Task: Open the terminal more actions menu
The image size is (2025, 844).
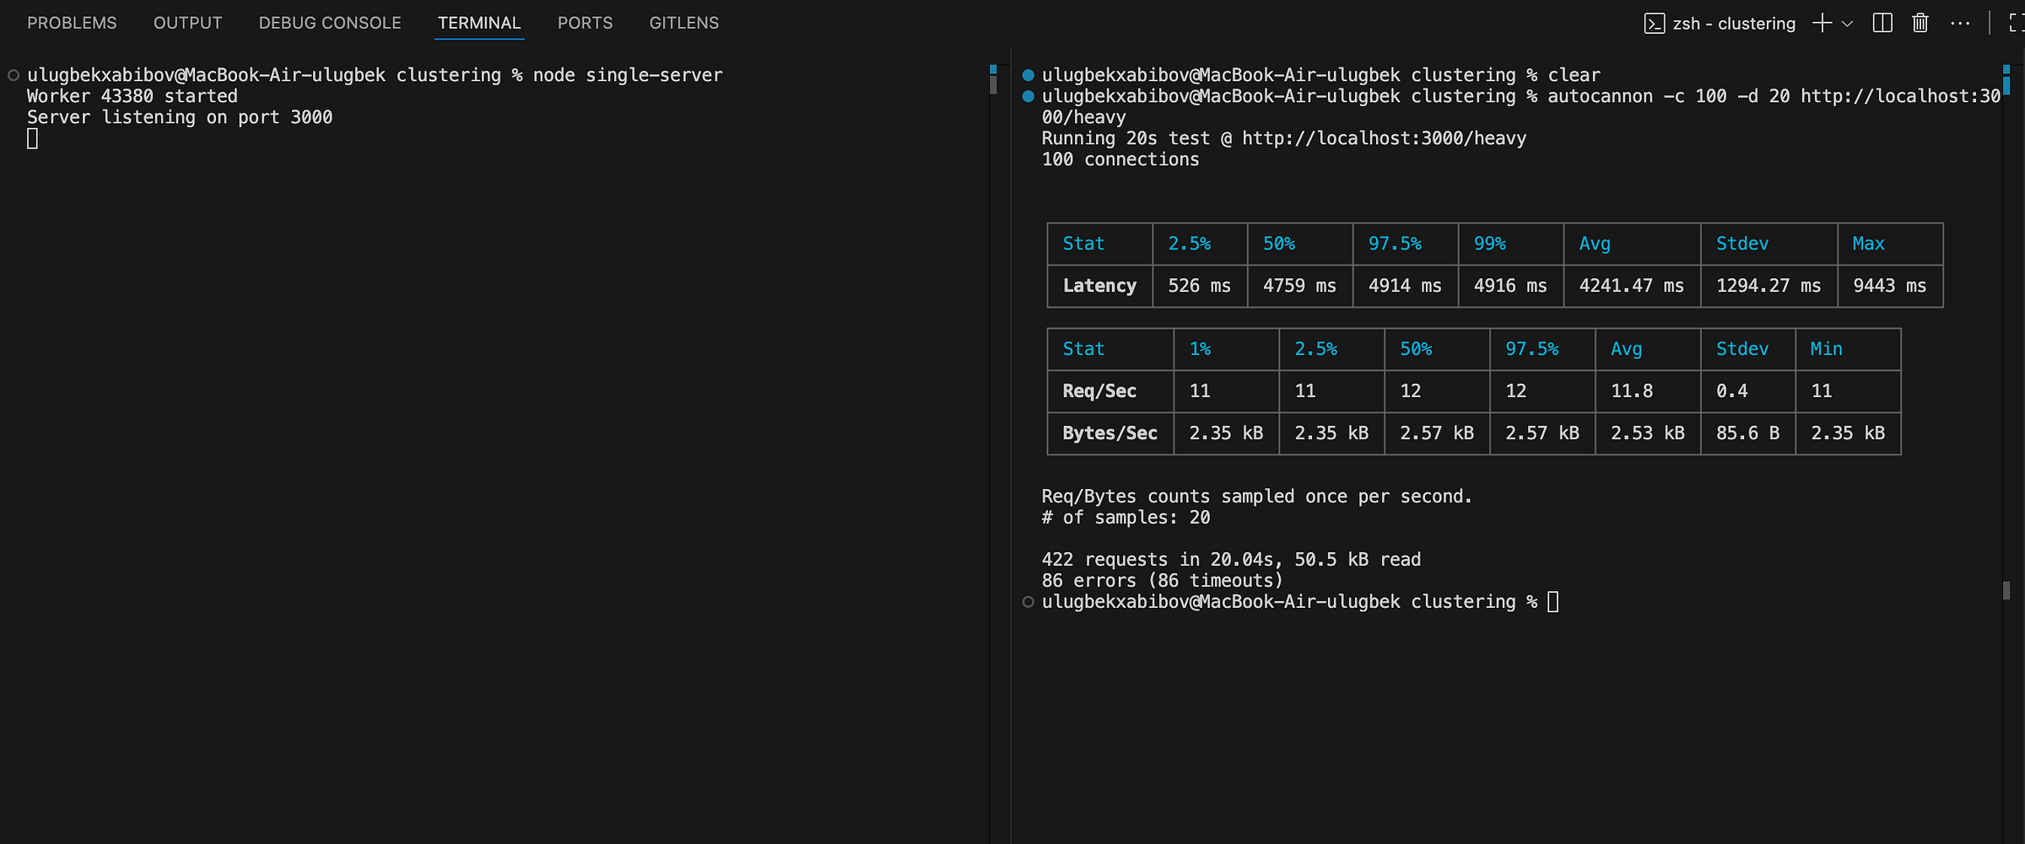Action: (1960, 23)
